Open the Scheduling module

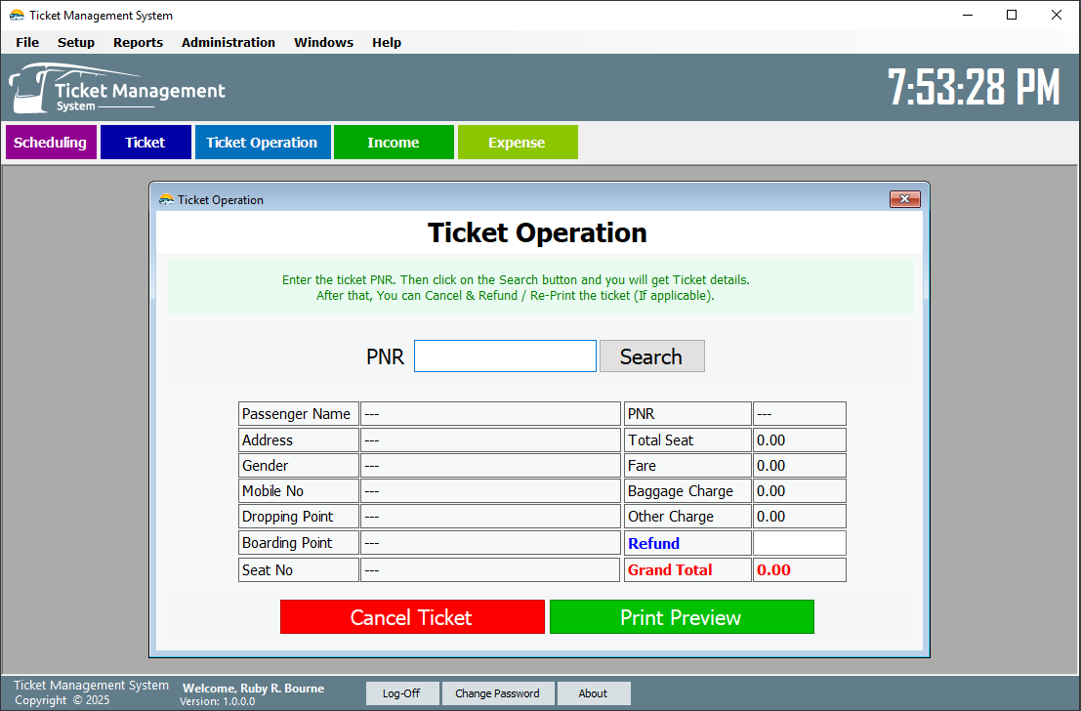pos(51,142)
